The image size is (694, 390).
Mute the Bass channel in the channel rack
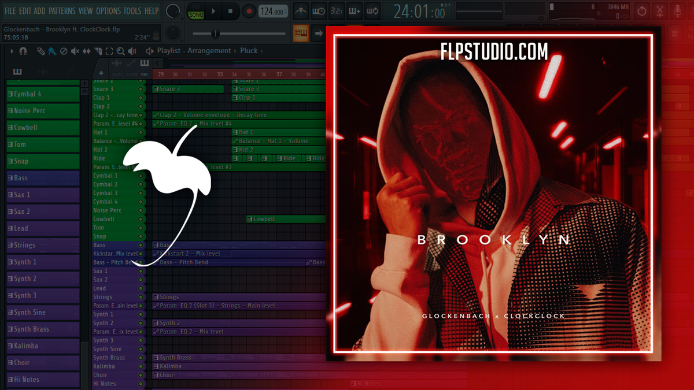pyautogui.click(x=141, y=245)
